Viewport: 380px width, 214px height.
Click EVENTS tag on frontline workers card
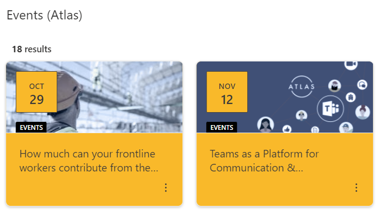coord(31,127)
